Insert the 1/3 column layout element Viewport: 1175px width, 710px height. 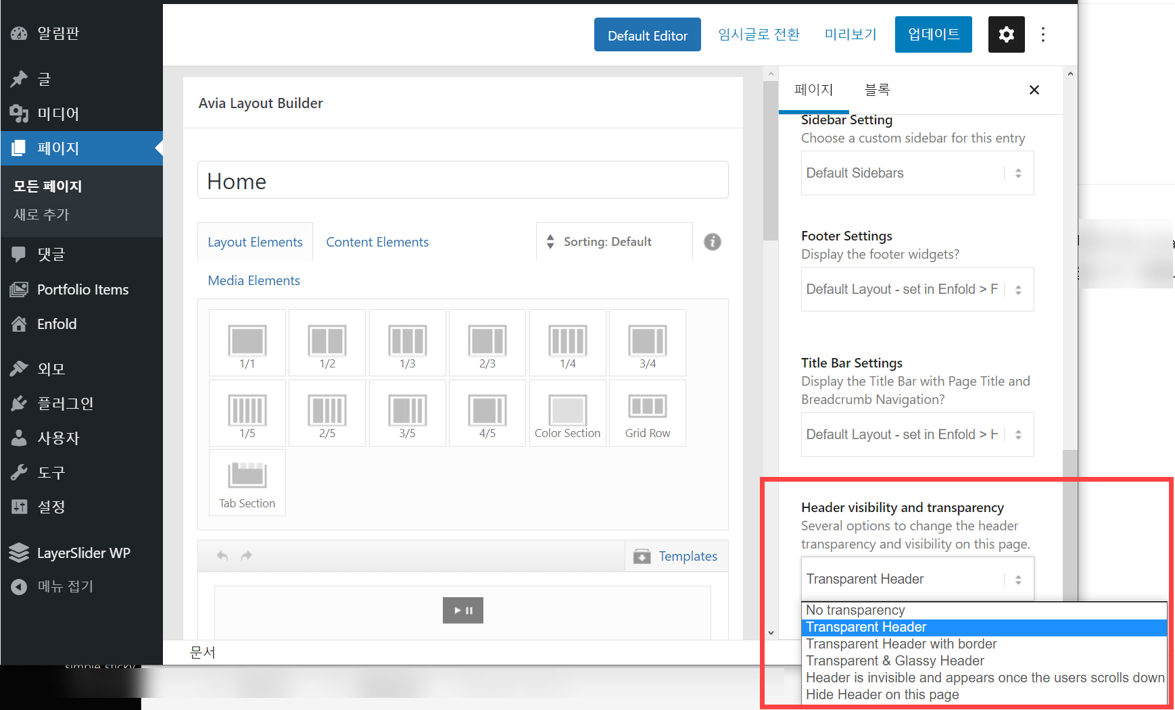tap(408, 343)
